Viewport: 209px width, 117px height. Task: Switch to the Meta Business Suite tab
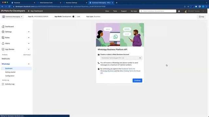tap(49, 3)
